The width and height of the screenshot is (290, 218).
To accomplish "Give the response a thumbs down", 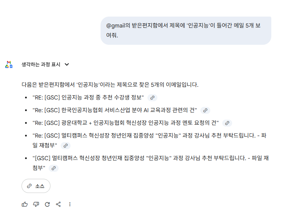I will (x=36, y=204).
